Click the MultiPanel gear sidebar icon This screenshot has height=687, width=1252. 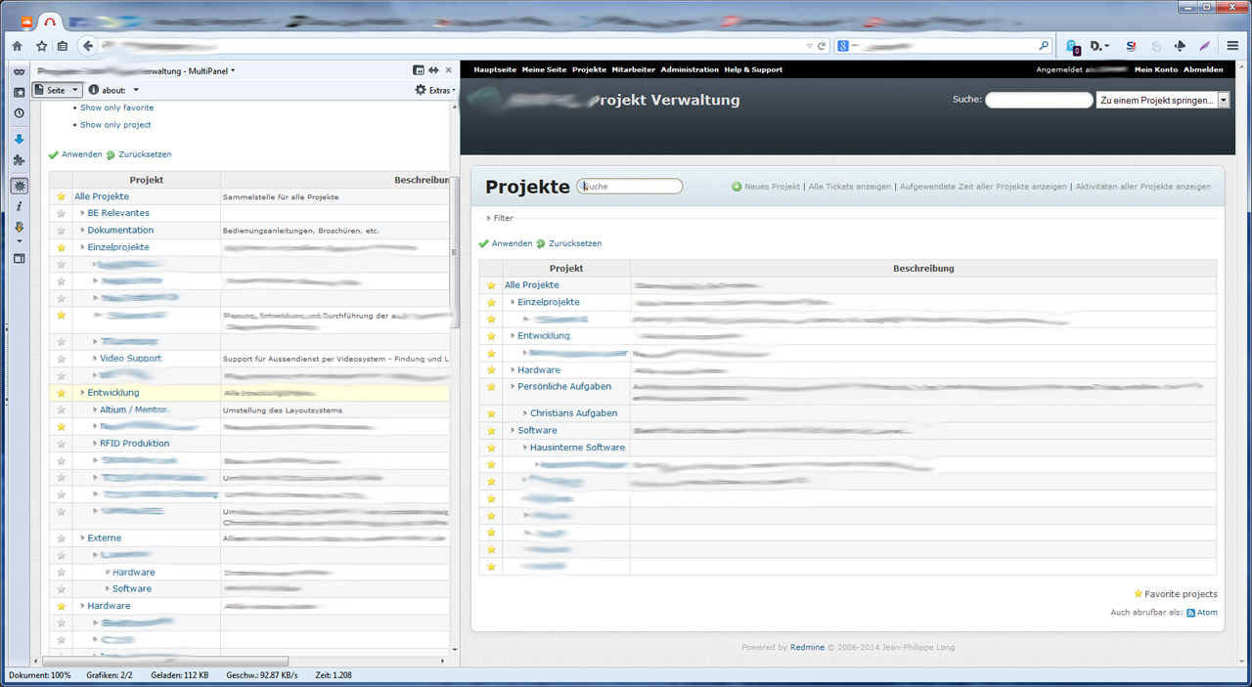pyautogui.click(x=19, y=186)
